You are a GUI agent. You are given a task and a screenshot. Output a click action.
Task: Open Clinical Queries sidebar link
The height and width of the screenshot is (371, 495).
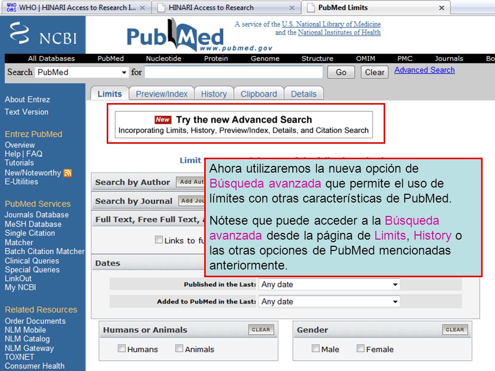pyautogui.click(x=32, y=261)
